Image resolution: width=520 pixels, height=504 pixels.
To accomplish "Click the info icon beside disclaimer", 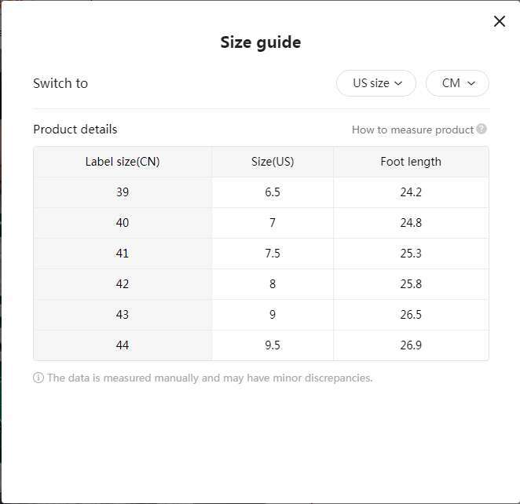I will pyautogui.click(x=38, y=378).
